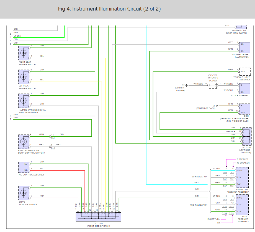Click the J/C D100 junction connector block
Screen dimensions: 255x232
247,136
